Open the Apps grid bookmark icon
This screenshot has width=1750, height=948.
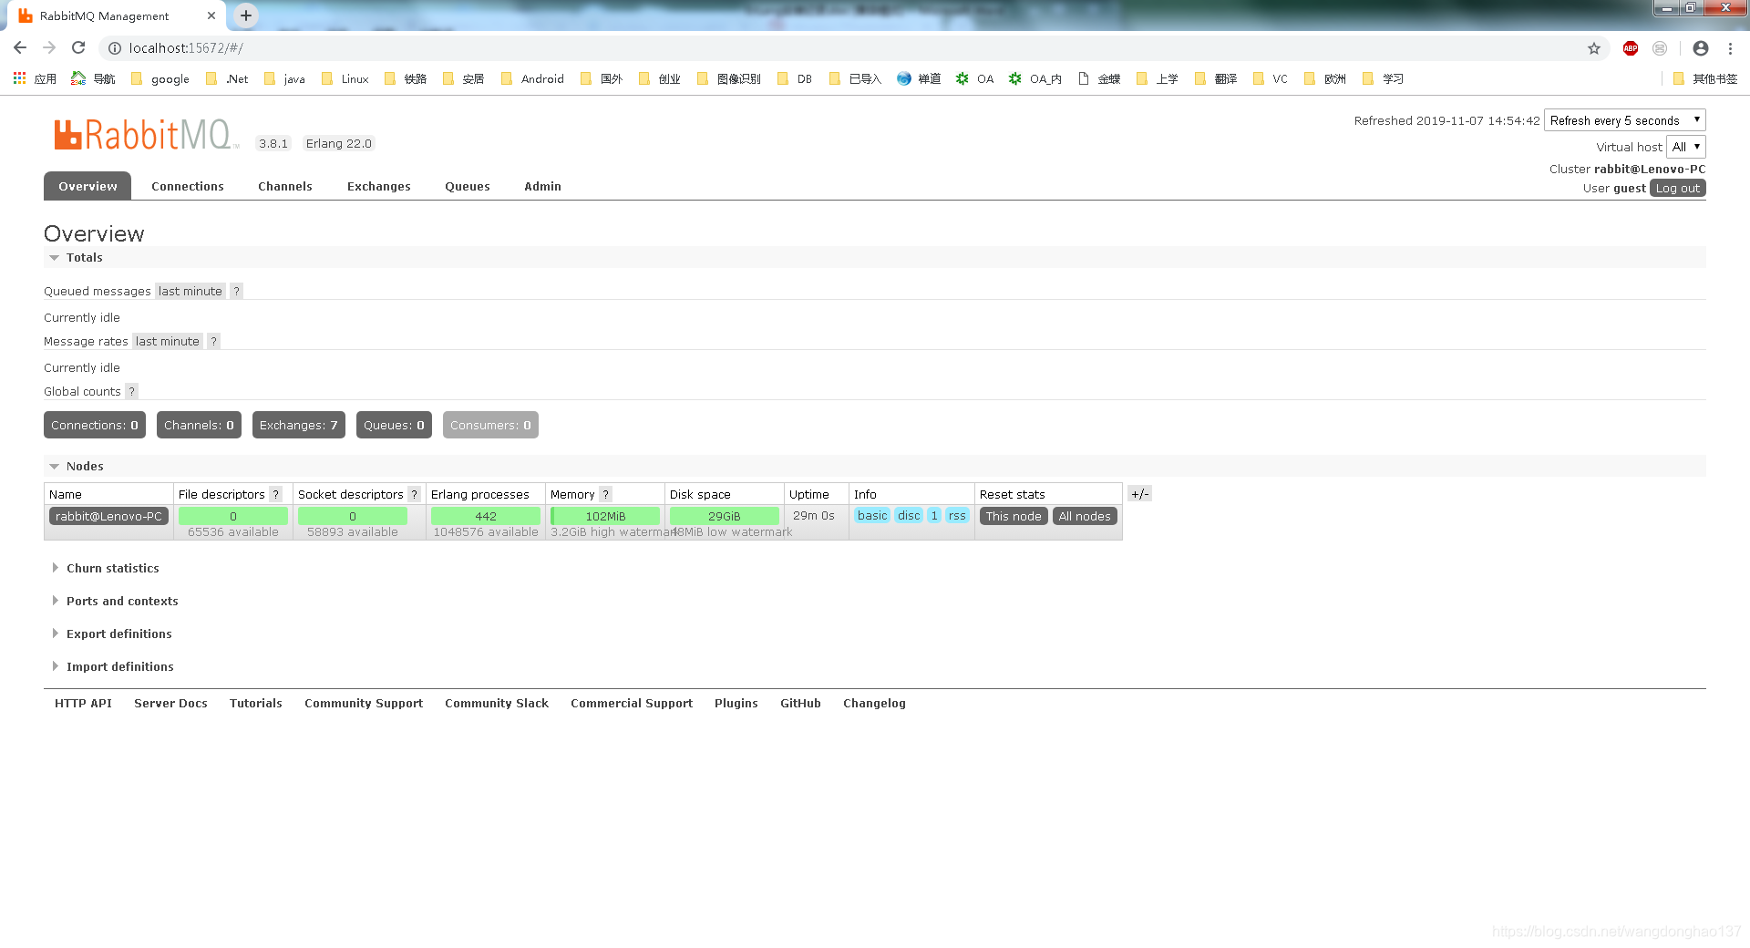(x=19, y=78)
